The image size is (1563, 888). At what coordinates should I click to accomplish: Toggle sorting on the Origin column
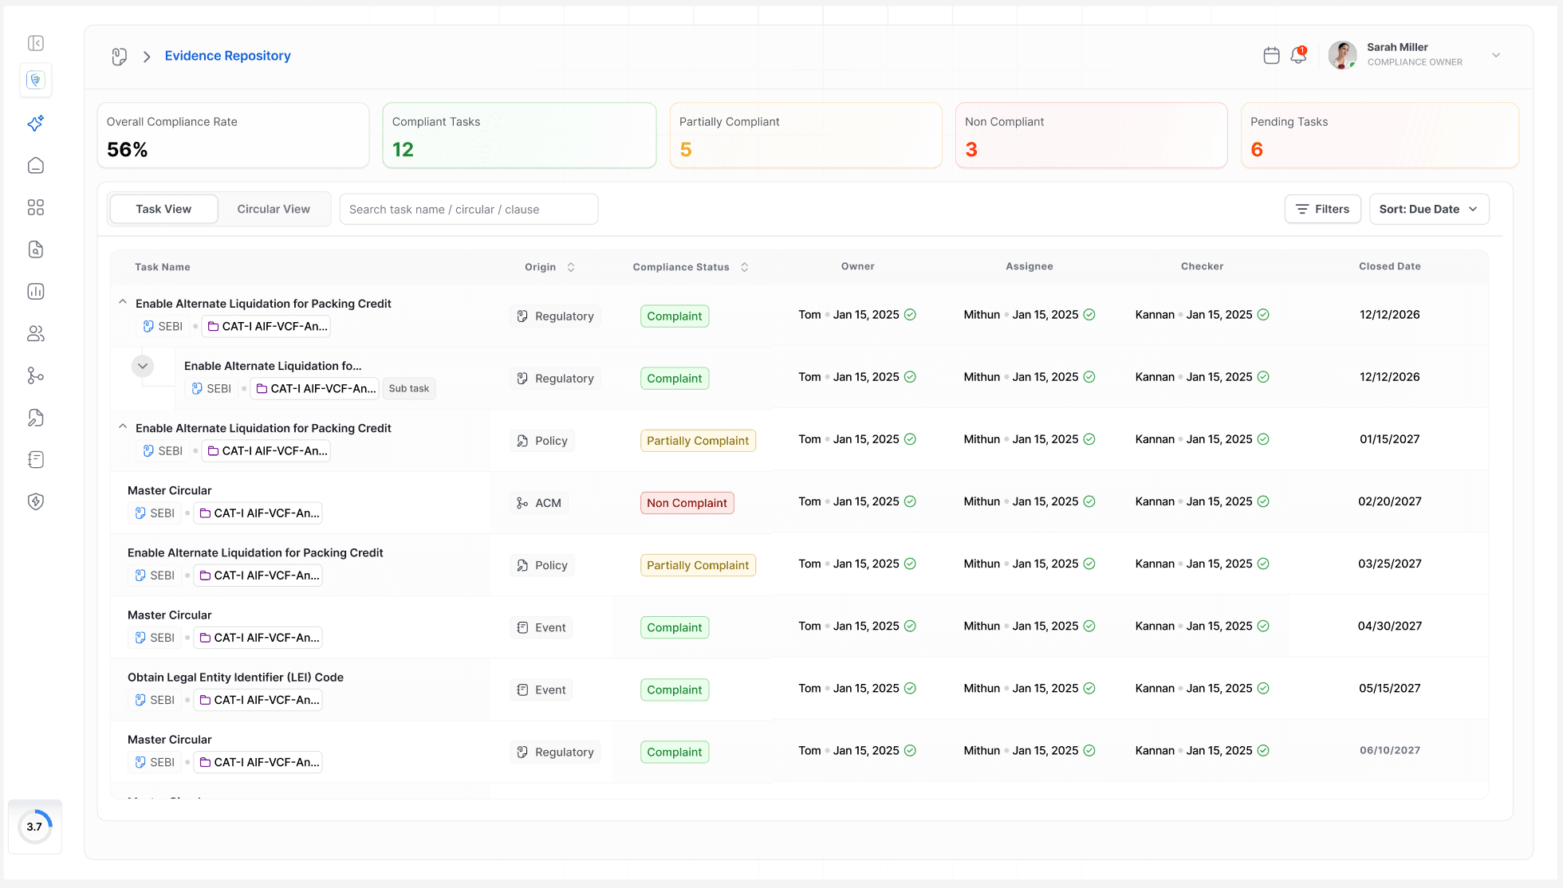click(571, 267)
